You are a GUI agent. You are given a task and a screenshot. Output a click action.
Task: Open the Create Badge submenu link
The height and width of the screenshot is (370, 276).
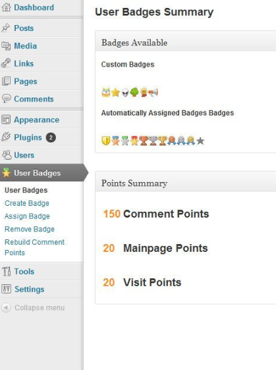click(27, 203)
